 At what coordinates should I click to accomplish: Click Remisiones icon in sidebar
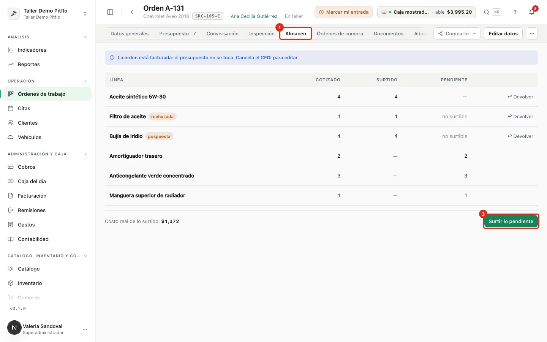pyautogui.click(x=11, y=210)
